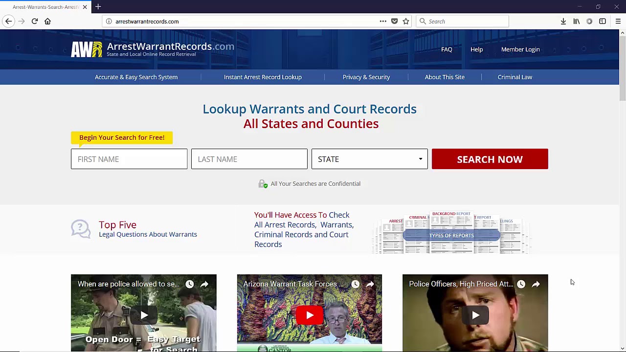626x352 pixels.
Task: Share the Arizona Warrant Task Forces video
Action: click(370, 284)
